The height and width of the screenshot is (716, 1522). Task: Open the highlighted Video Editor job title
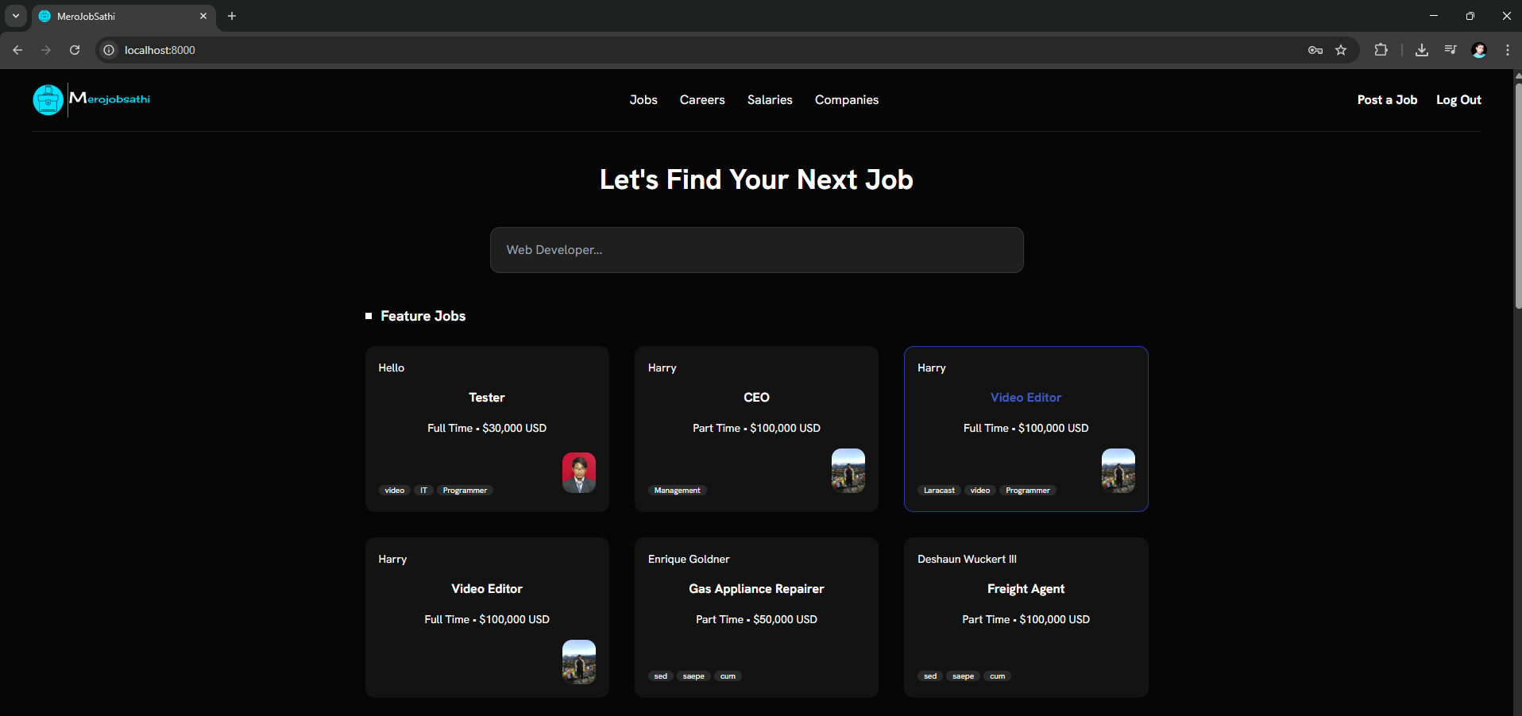pyautogui.click(x=1026, y=398)
